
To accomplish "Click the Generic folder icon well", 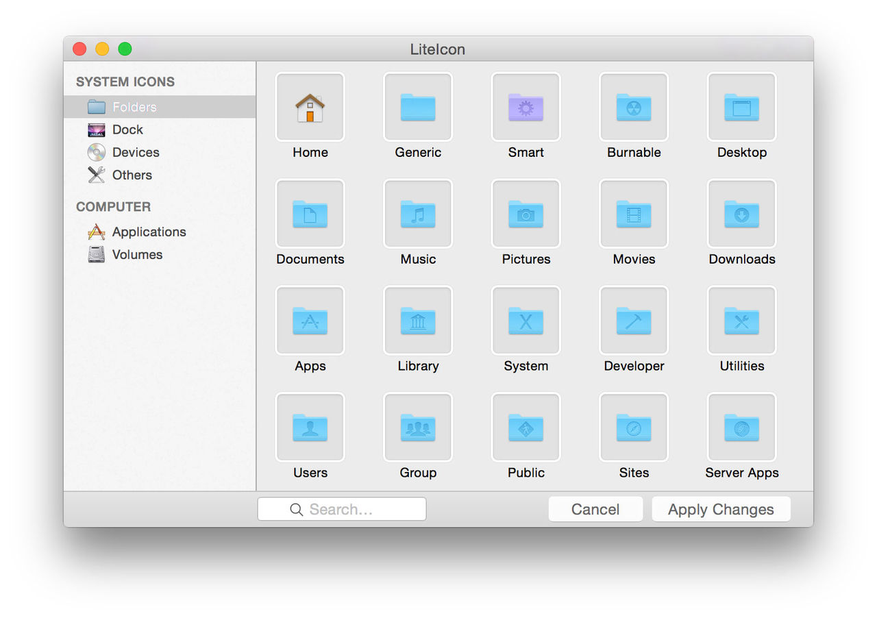I will pos(418,107).
